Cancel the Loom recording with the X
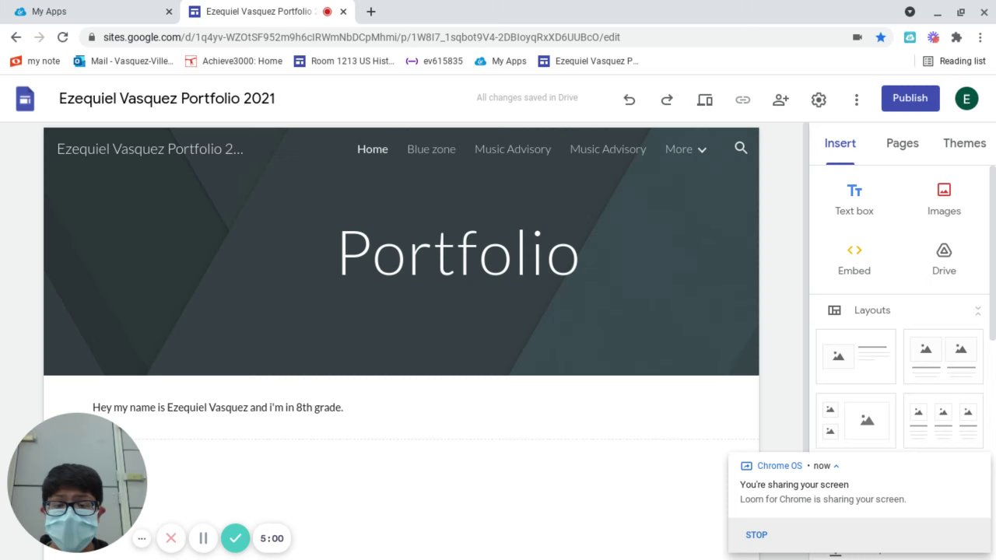Image resolution: width=996 pixels, height=560 pixels. point(171,538)
